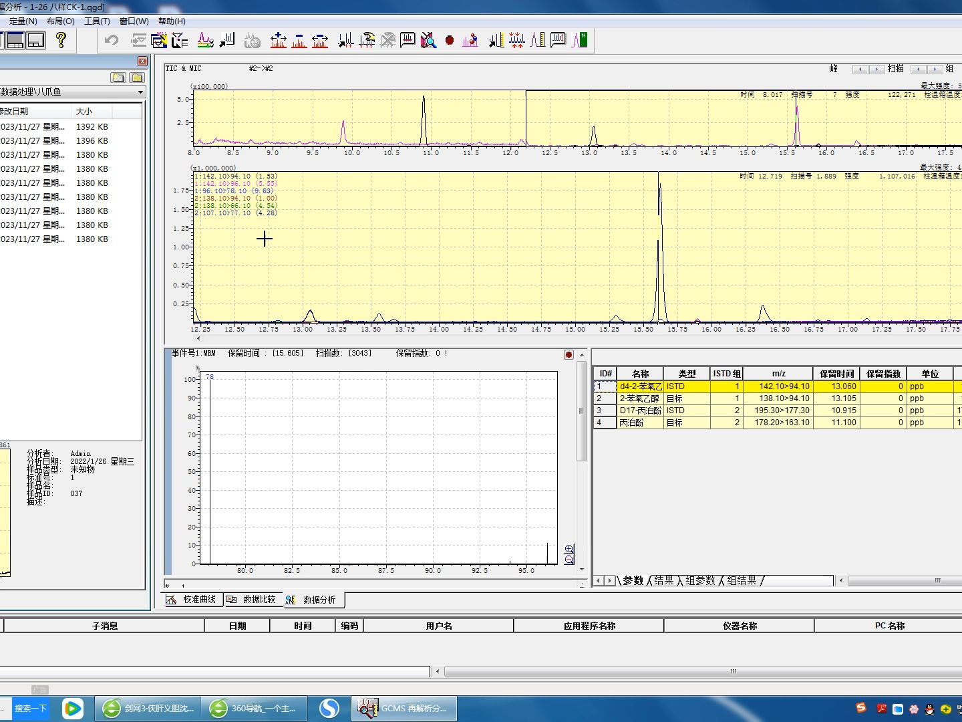Open the 数据处理\八爪鱼 folder dropdown
Viewport: 962px width, 722px height.
140,92
